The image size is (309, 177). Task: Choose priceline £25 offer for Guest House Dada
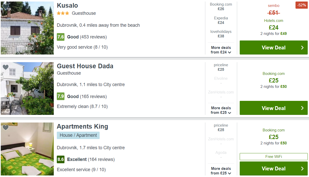tap(221, 67)
